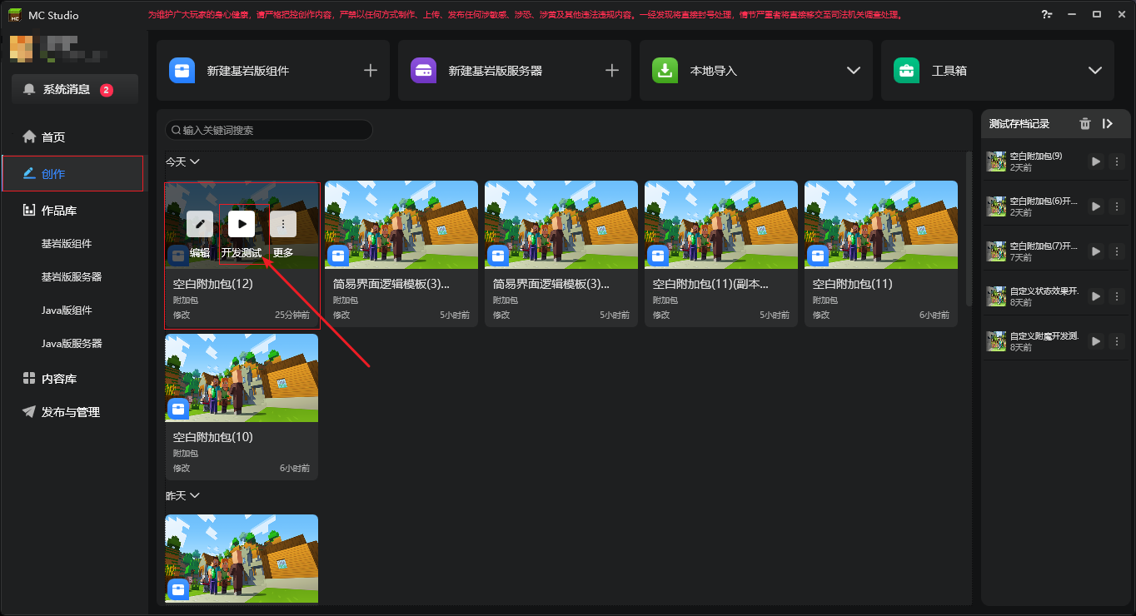Play 空白附加包(9) test record
The image size is (1136, 616).
[1096, 161]
